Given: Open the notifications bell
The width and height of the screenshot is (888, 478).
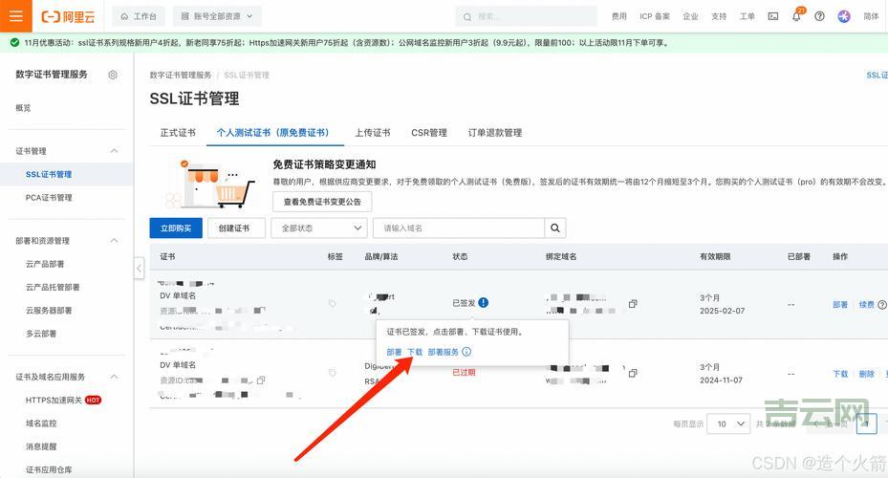Looking at the screenshot, I should click(797, 16).
